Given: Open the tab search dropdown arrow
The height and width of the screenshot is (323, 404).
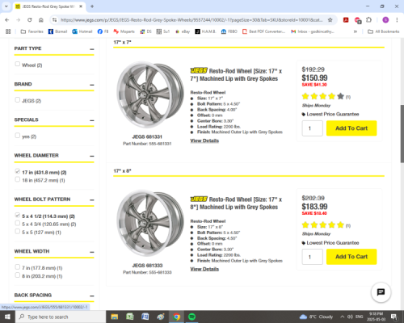Looking at the screenshot, I should click(6, 6).
